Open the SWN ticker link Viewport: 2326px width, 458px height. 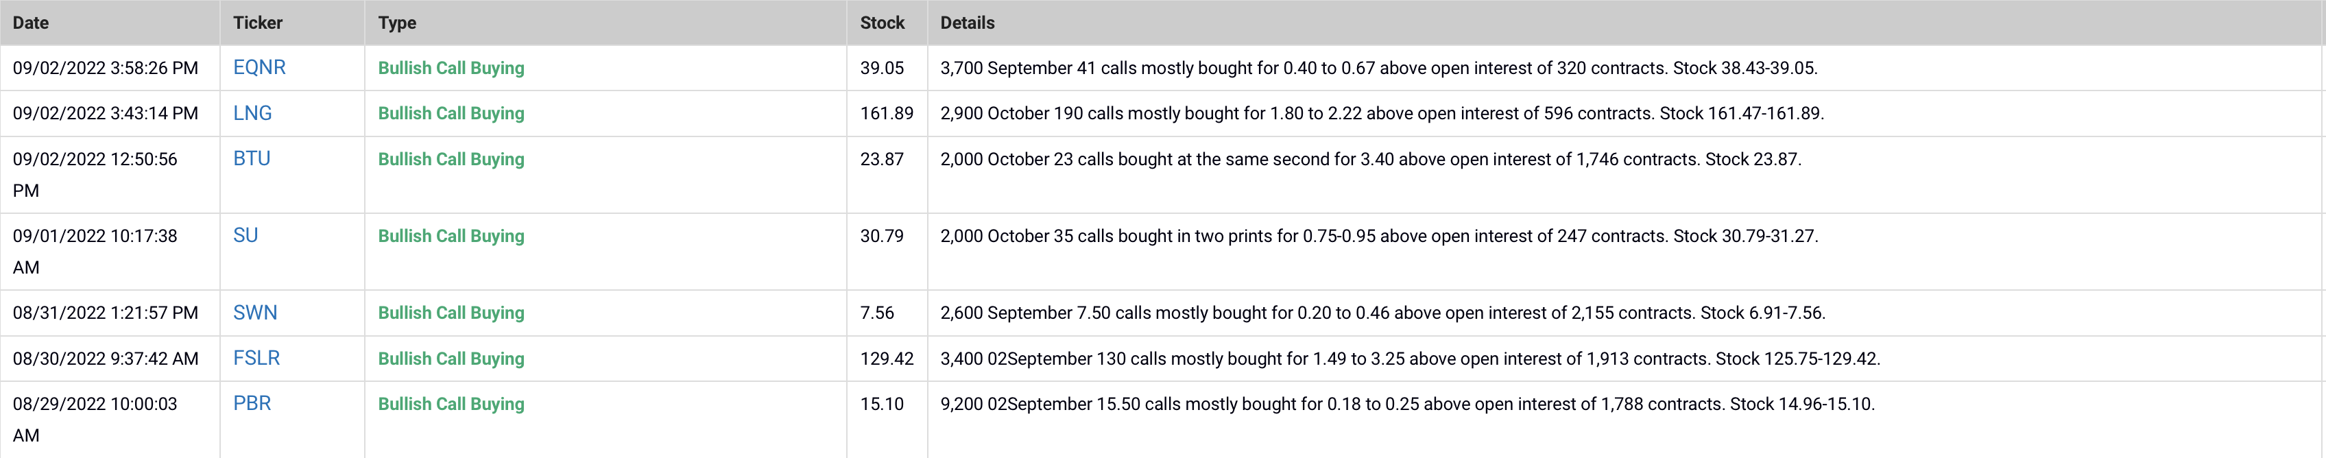(x=254, y=313)
